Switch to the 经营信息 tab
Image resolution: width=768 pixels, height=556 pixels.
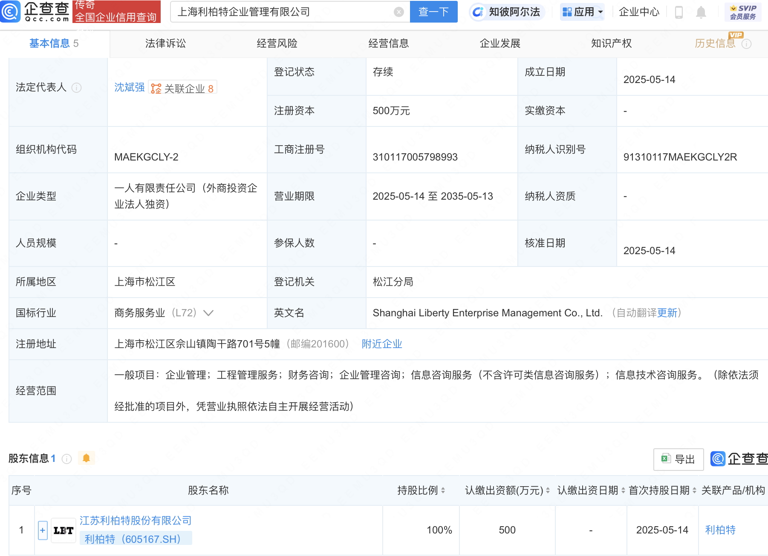coord(389,43)
